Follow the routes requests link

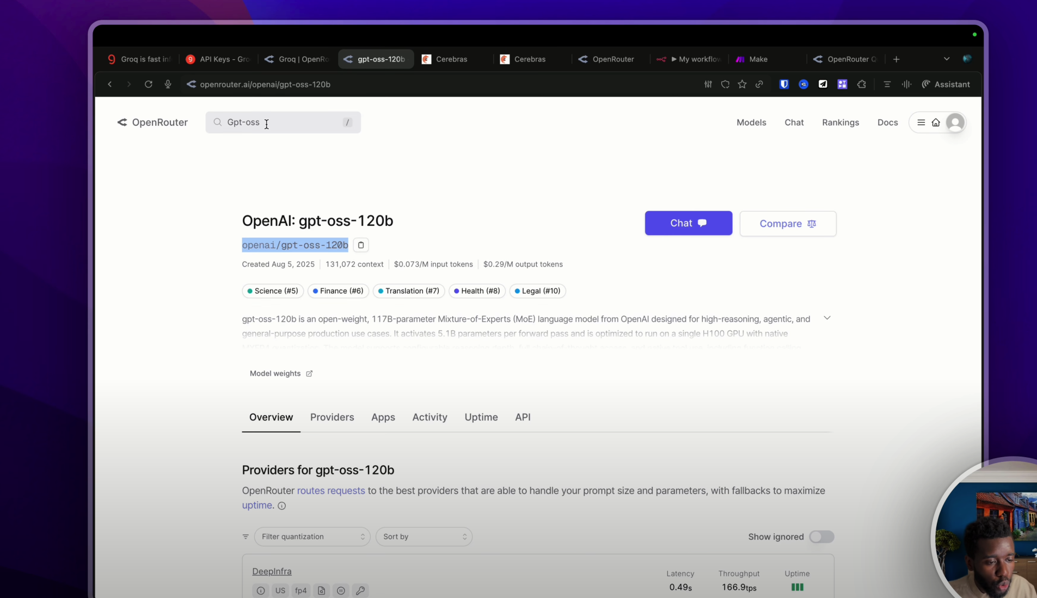330,491
